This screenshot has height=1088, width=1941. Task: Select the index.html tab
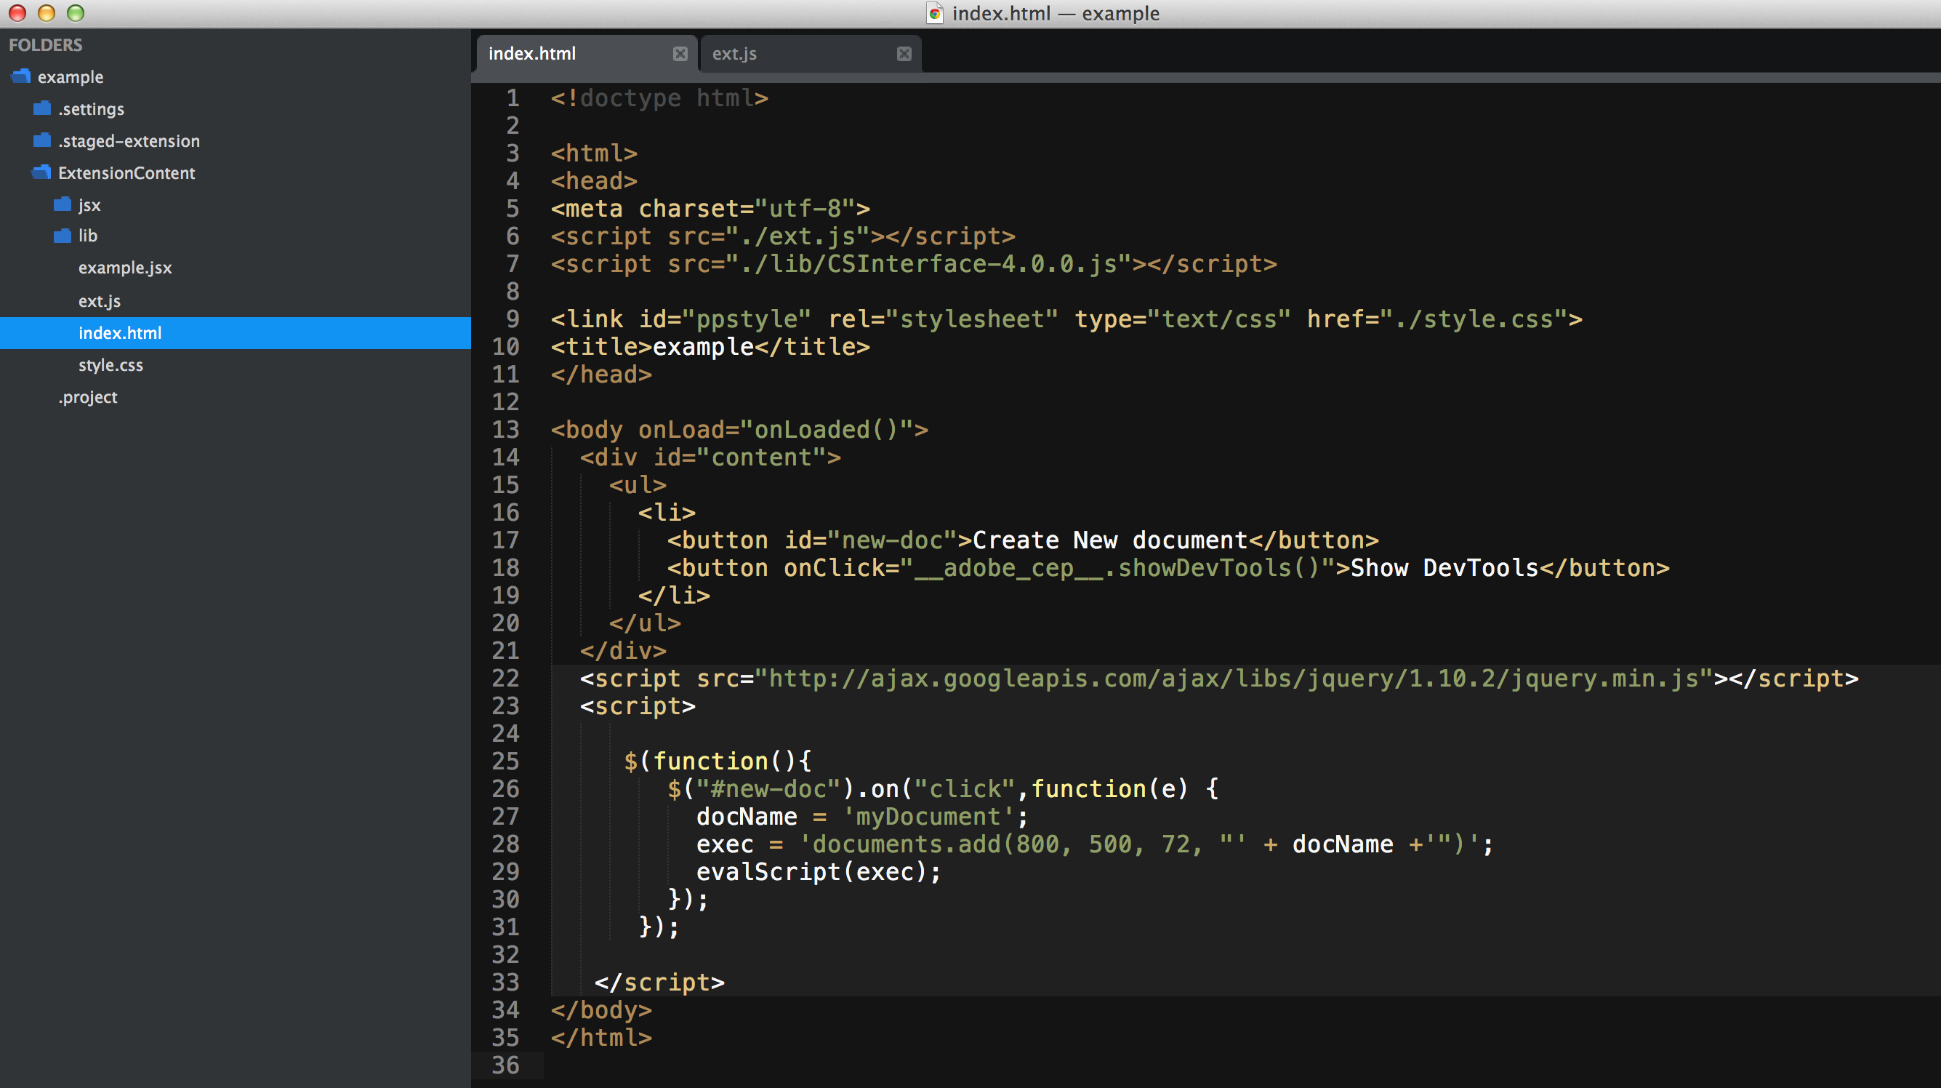click(531, 54)
